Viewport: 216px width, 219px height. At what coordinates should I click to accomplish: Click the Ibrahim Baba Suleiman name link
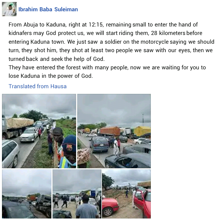48,9
